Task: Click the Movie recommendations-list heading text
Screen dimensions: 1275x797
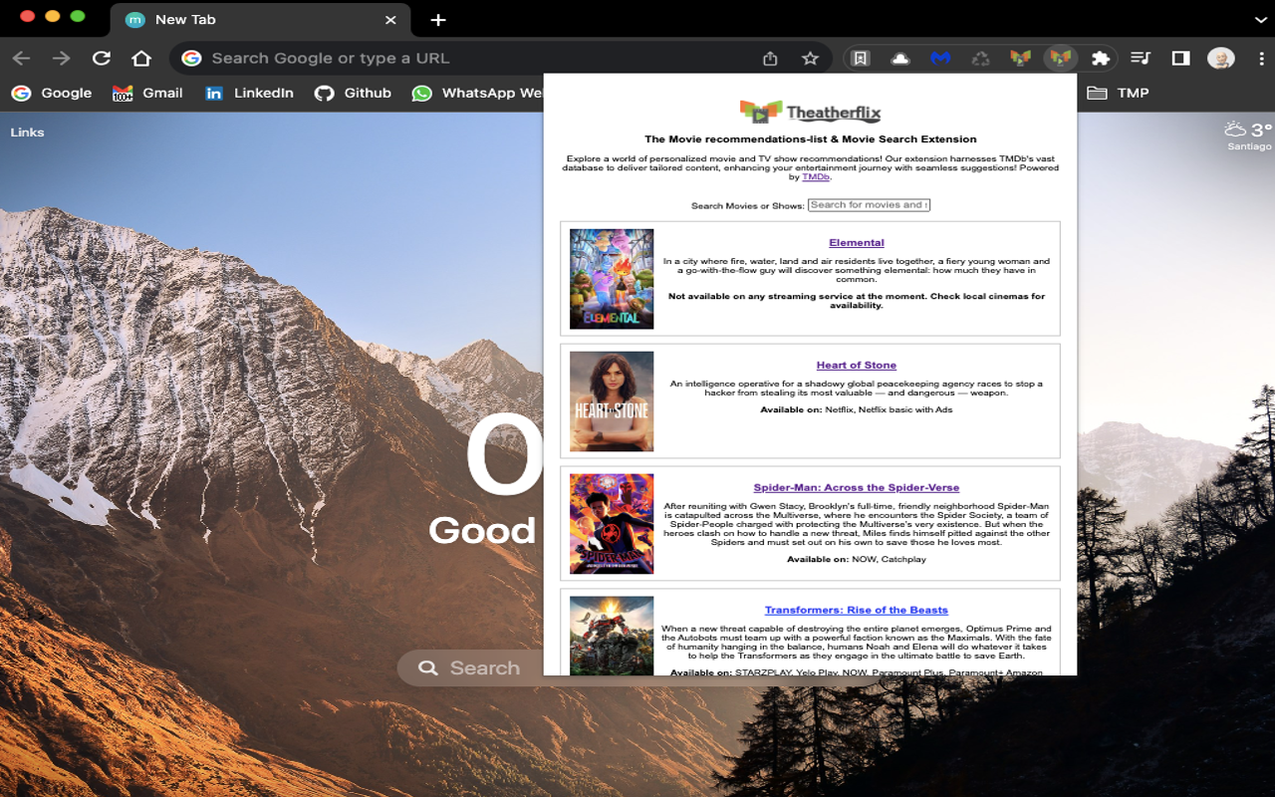Action: coord(810,139)
